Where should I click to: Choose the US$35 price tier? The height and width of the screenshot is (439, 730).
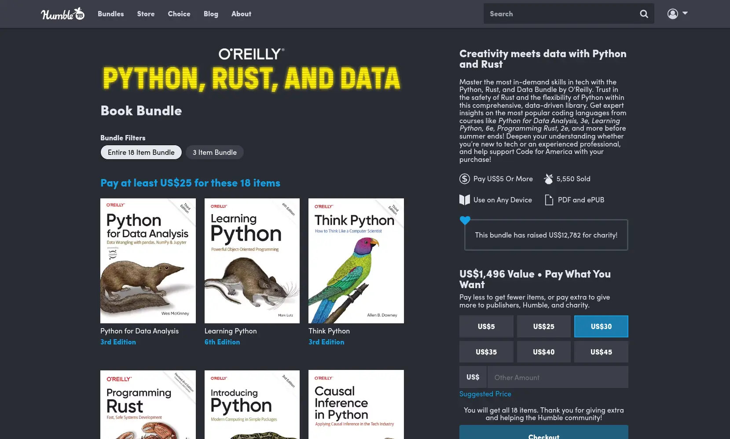point(486,352)
